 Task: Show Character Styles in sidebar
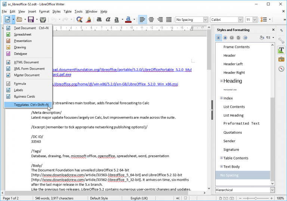[x=225, y=38]
